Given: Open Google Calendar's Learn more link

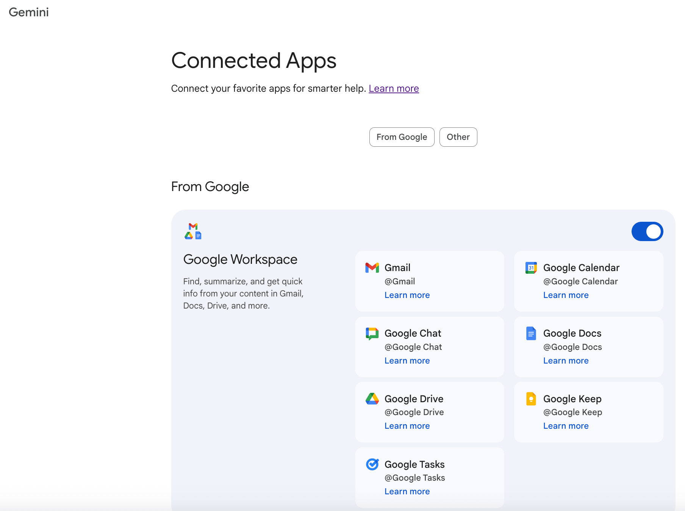Looking at the screenshot, I should point(566,295).
